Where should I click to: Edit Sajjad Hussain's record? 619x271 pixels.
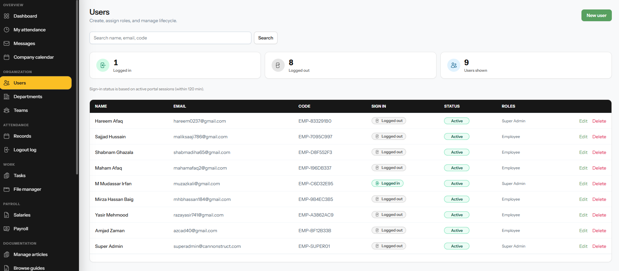[583, 137]
